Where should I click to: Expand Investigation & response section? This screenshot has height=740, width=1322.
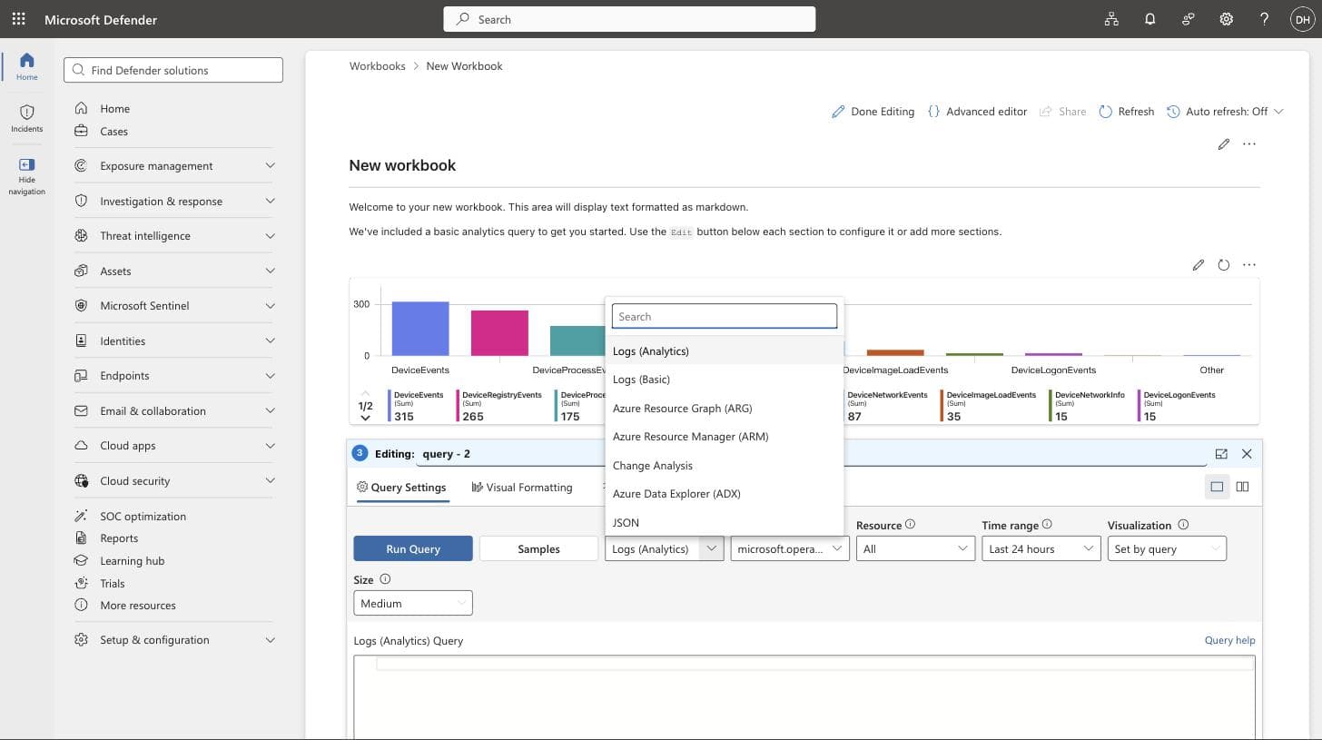pos(174,202)
